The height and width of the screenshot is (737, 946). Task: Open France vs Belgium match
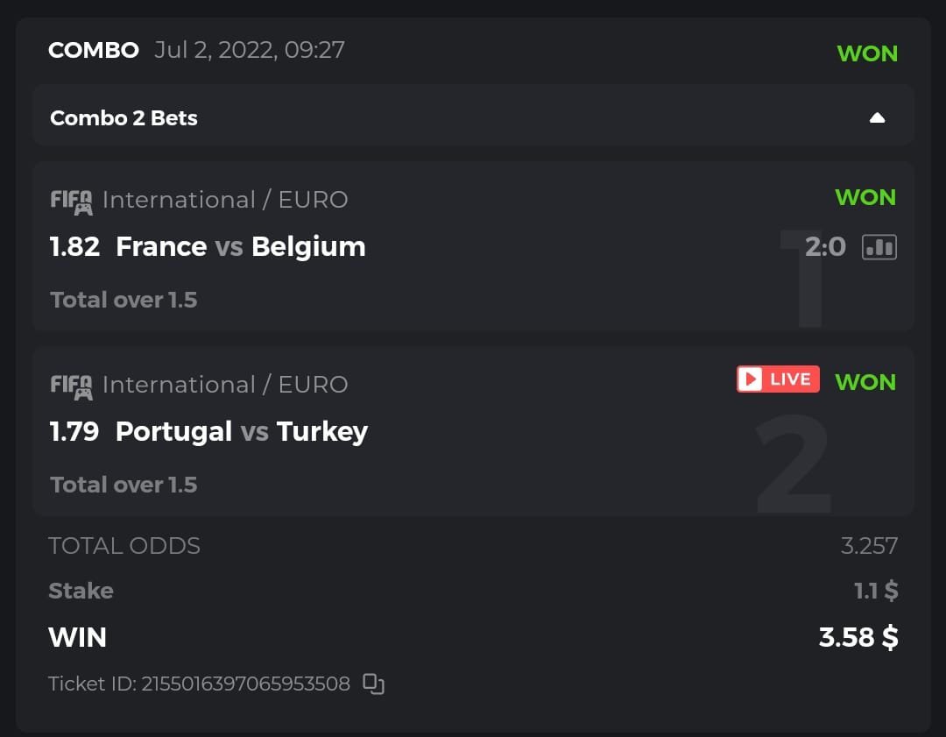(240, 247)
